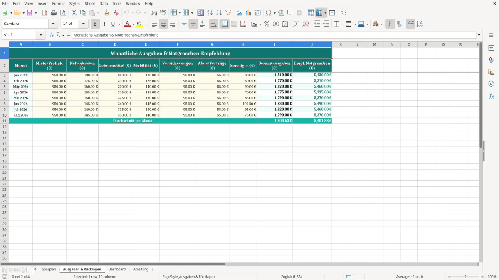Viewport: 499px width, 280px height.
Task: Switch to the Anleitung sheet tab
Action: point(141,269)
